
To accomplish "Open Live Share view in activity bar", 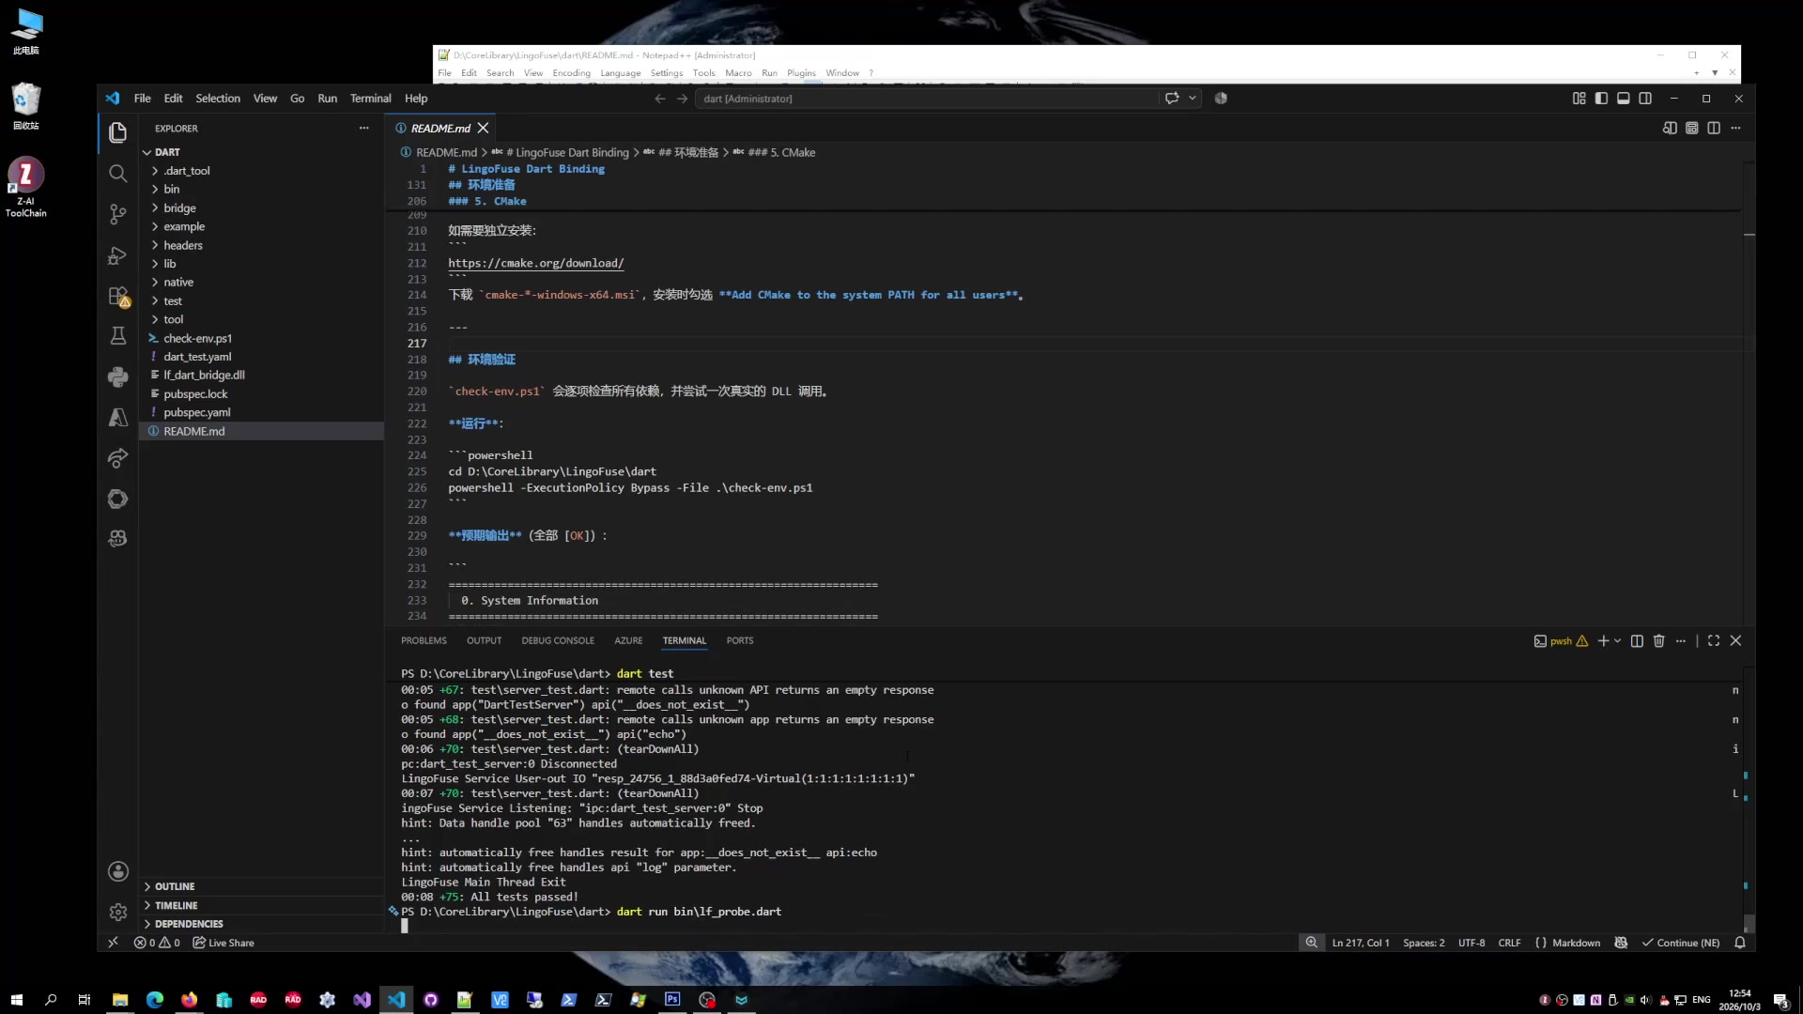I will point(117,458).
